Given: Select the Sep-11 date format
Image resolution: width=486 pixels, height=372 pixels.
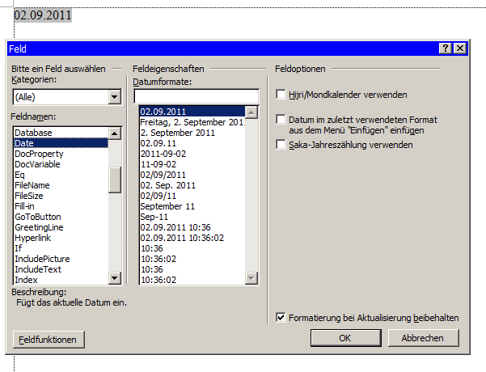Looking at the screenshot, I should (x=153, y=217).
